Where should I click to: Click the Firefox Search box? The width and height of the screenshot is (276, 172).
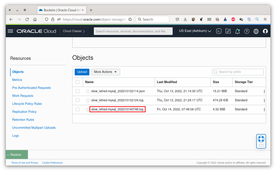click(153, 19)
